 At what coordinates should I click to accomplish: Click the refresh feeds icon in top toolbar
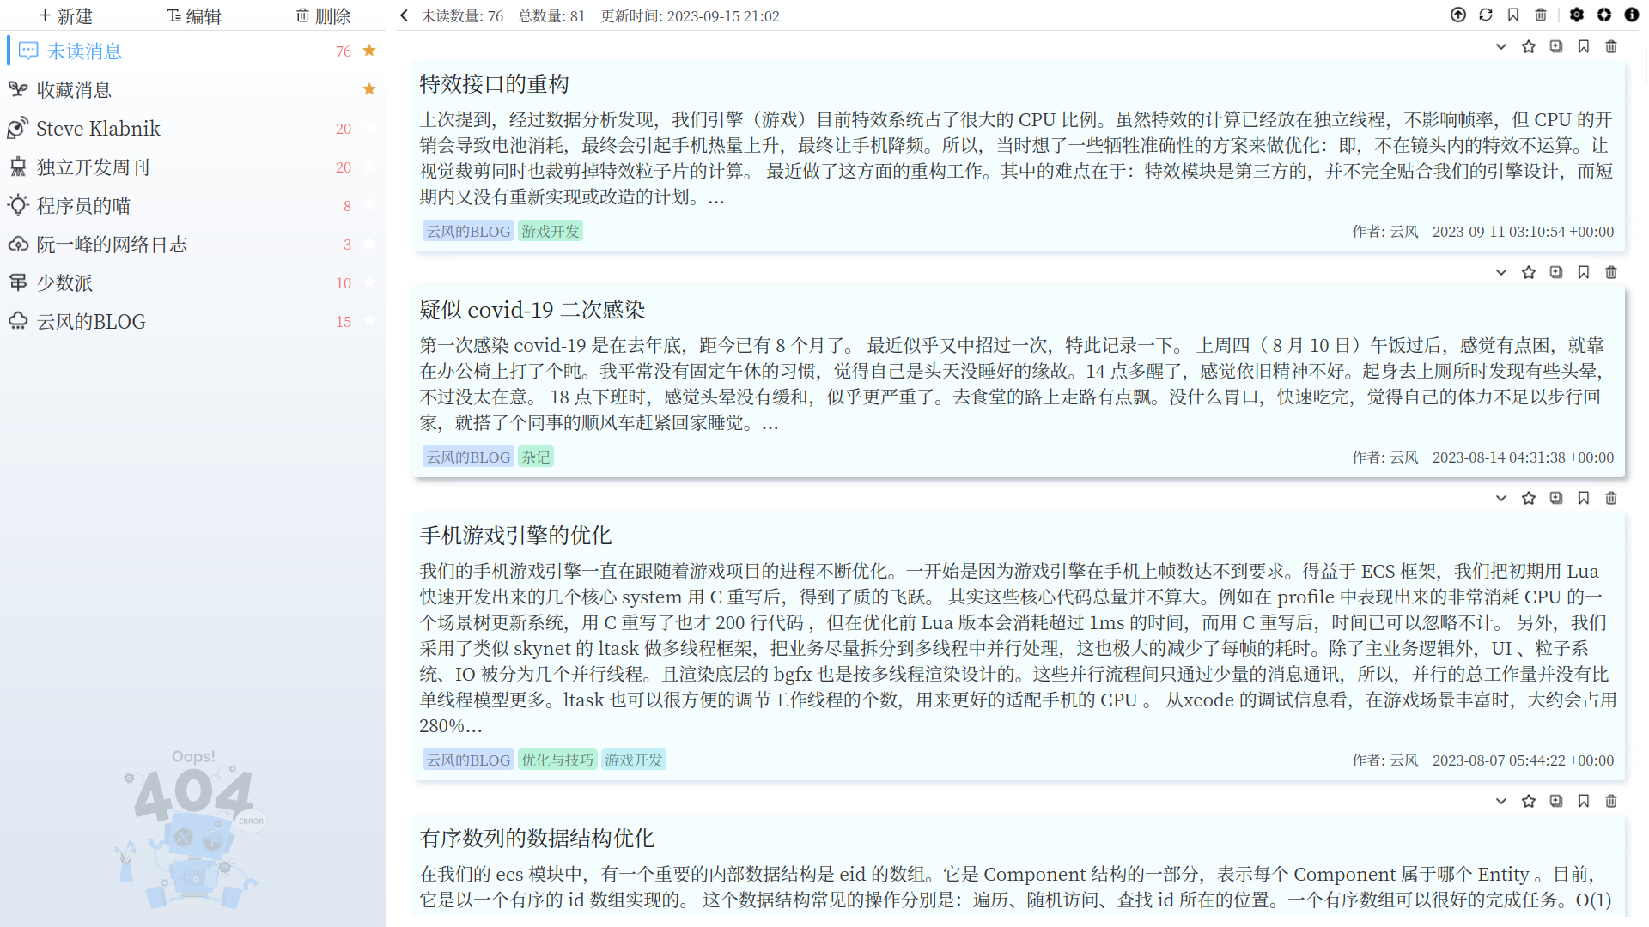[x=1486, y=15]
